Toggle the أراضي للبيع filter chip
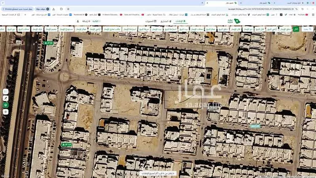This screenshot has width=316, height=178. click(272, 29)
